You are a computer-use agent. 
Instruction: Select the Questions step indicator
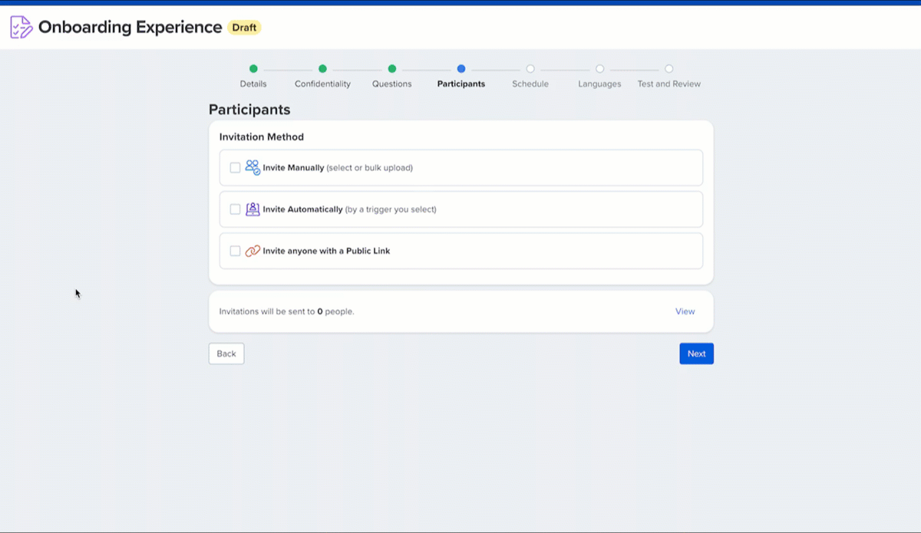(391, 69)
